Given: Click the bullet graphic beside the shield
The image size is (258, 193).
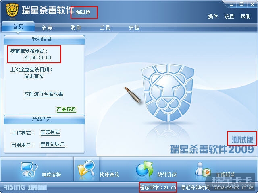Looking at the screenshot, I should point(133,95).
